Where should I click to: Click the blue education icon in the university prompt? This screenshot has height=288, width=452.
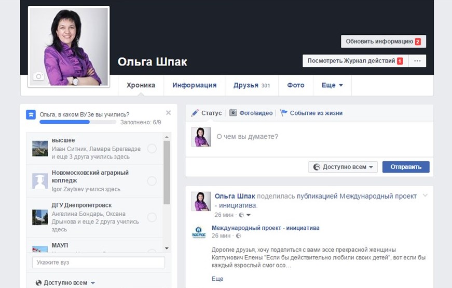[31, 114]
